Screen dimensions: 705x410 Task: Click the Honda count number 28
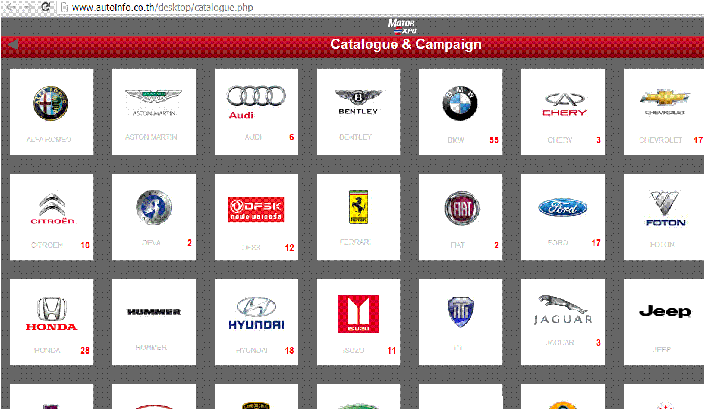85,351
